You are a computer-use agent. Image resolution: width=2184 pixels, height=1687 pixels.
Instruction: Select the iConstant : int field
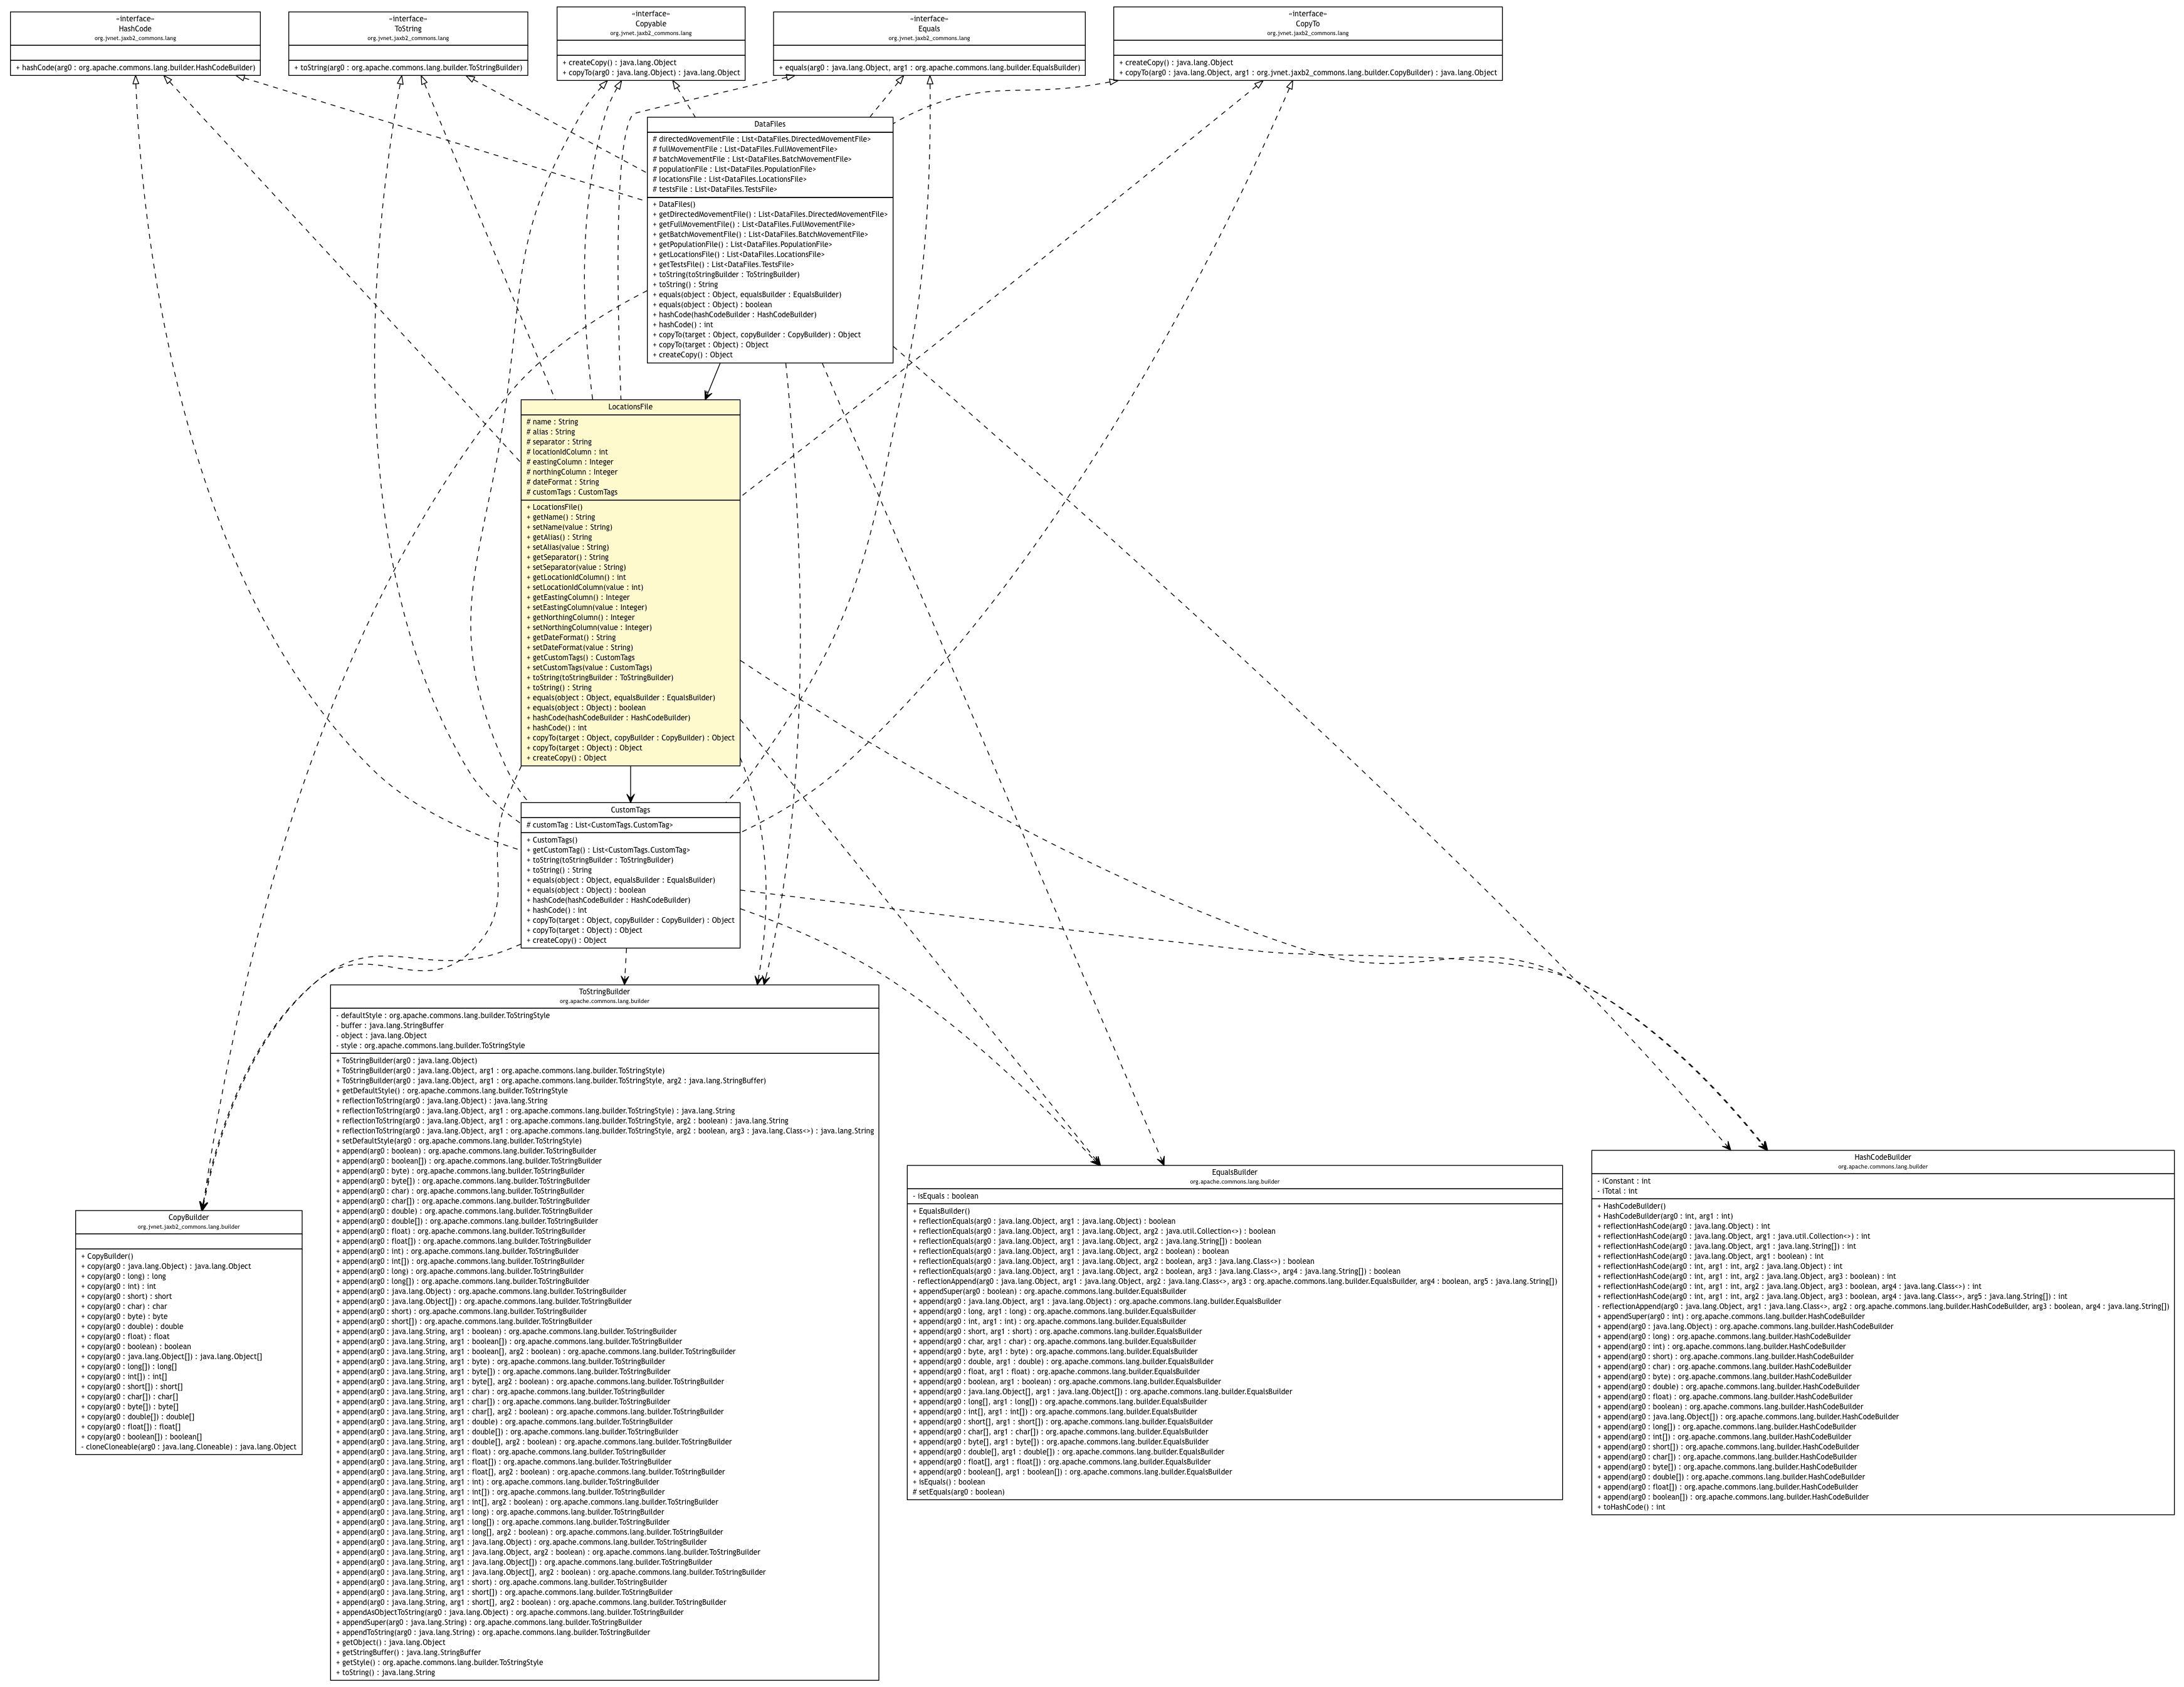tap(1623, 1180)
